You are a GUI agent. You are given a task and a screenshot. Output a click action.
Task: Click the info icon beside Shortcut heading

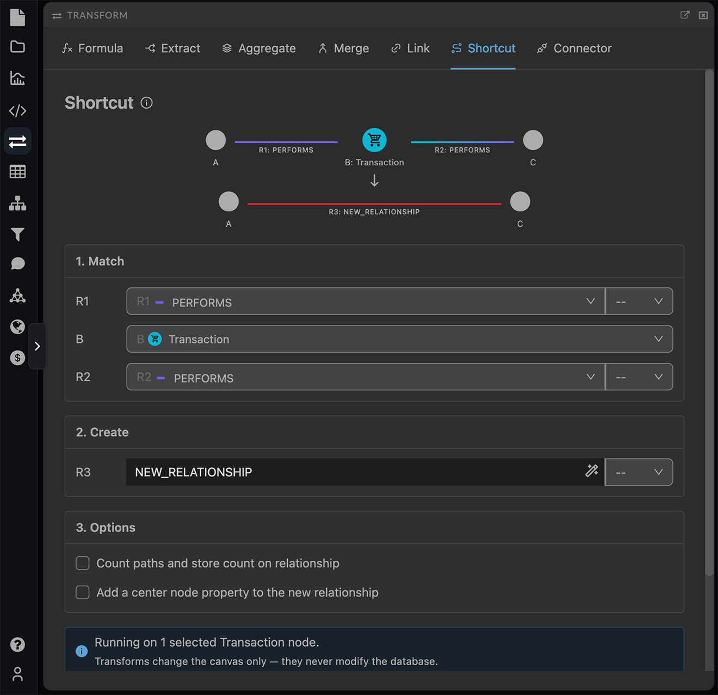(x=147, y=103)
